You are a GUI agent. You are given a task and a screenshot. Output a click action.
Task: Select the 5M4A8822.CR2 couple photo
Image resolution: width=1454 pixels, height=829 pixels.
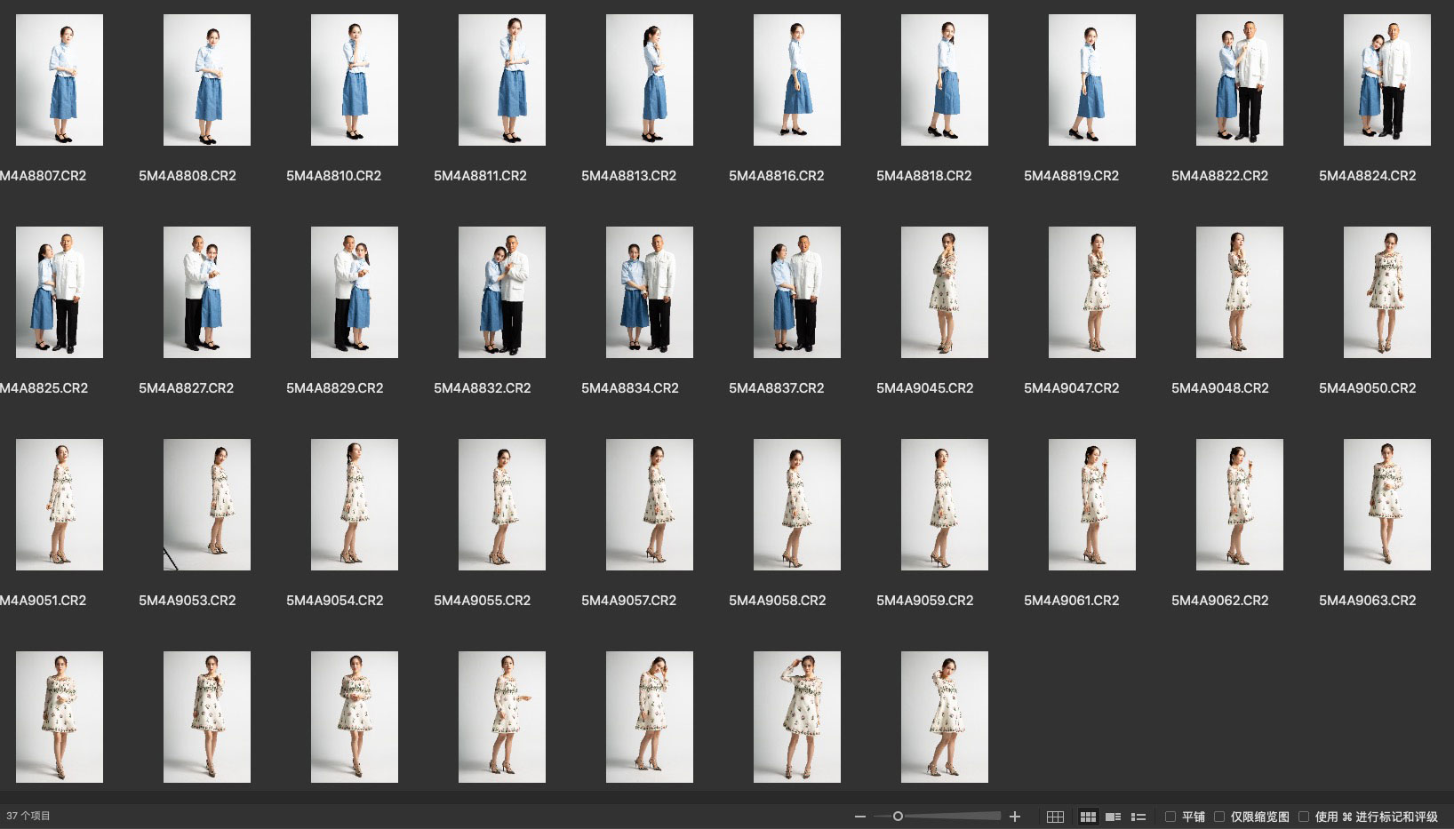(1240, 80)
